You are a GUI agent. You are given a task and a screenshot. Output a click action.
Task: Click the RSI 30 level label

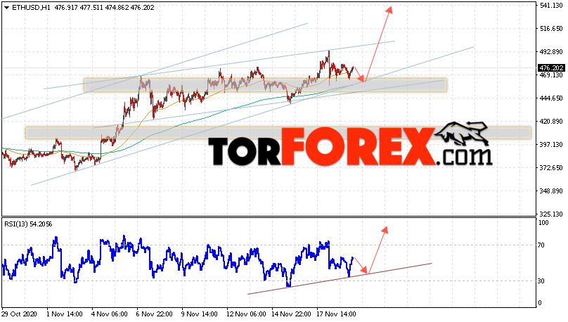click(x=541, y=281)
